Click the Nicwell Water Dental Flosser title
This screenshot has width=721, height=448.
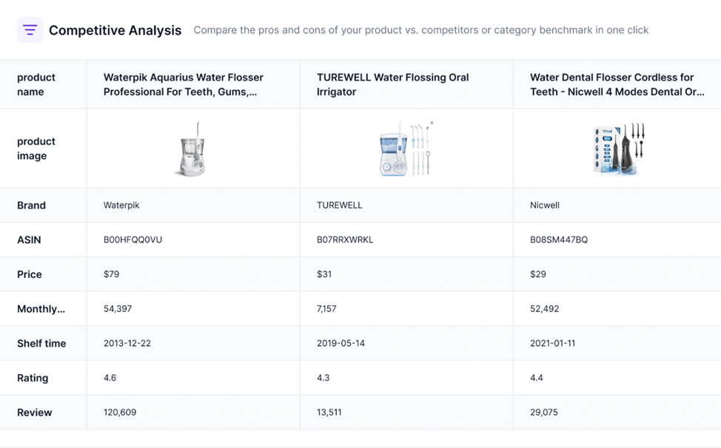[617, 84]
